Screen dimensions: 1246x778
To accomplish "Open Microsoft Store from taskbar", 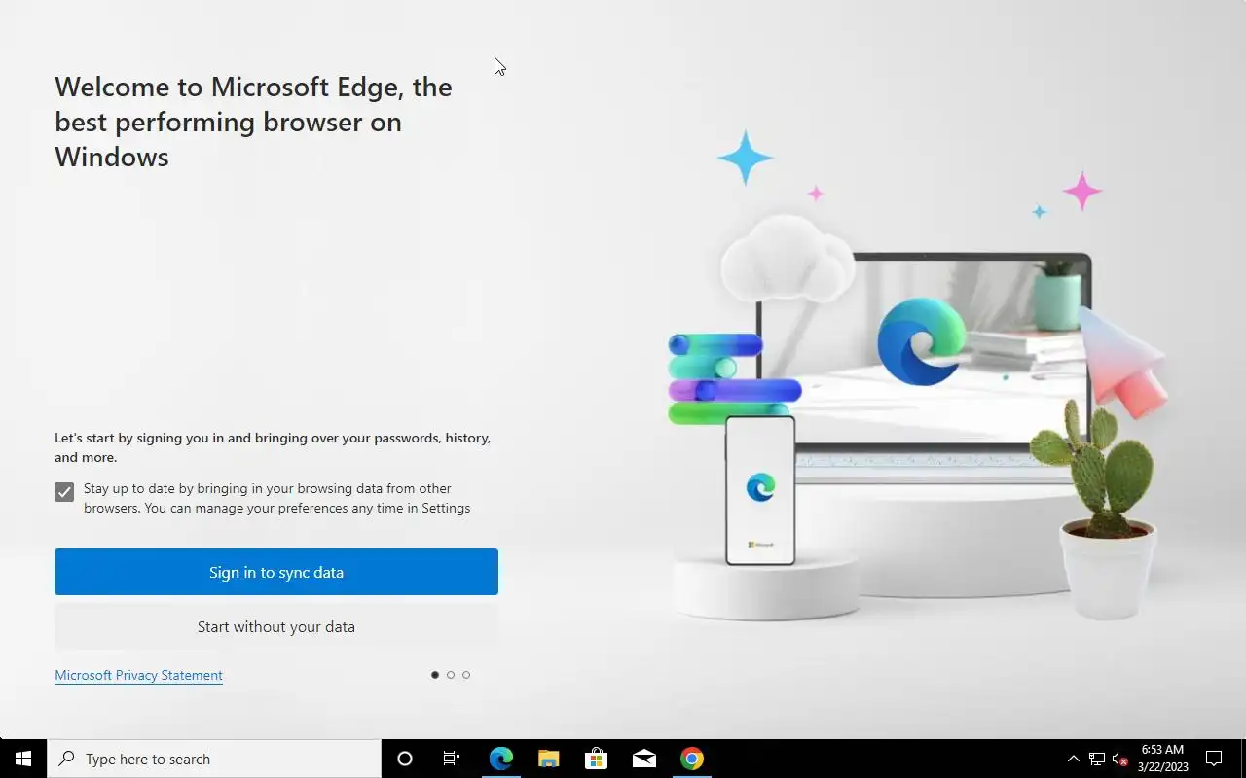I will point(597,759).
